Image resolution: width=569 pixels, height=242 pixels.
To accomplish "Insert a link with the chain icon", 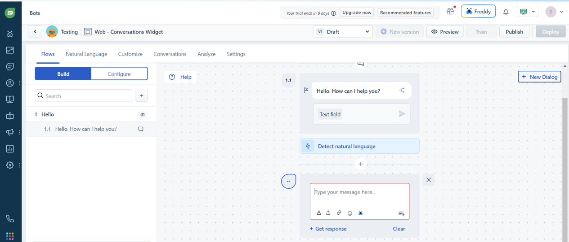I will pos(339,213).
